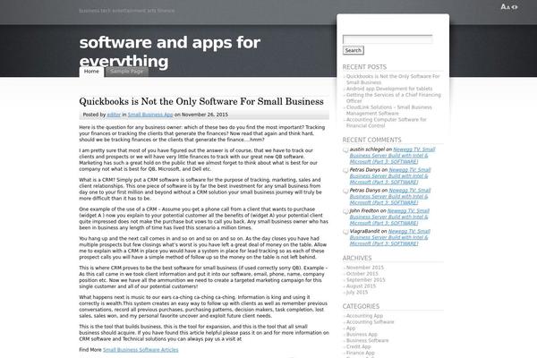The height and width of the screenshot is (358, 537).
Task: Click the site tagline 'business tech entertainment arts finance'
Action: [127, 11]
